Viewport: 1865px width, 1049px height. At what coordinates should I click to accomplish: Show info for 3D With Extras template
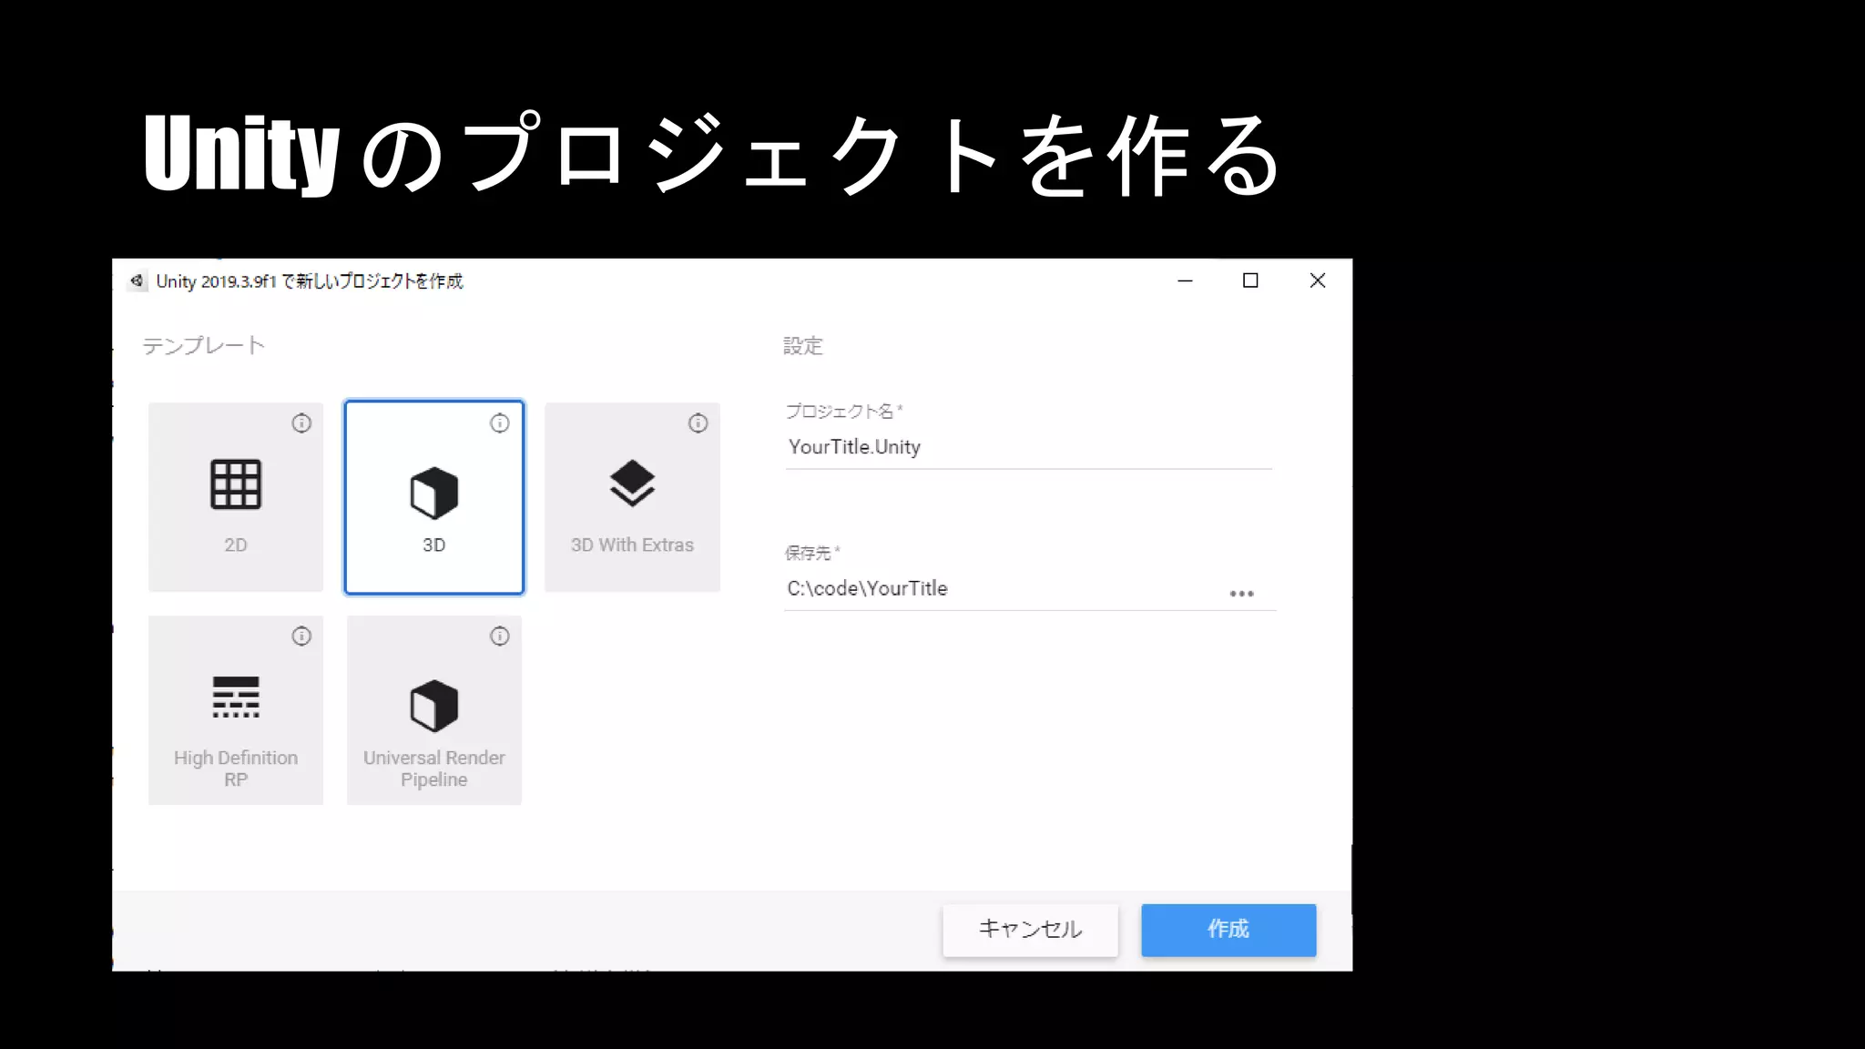pyautogui.click(x=698, y=423)
